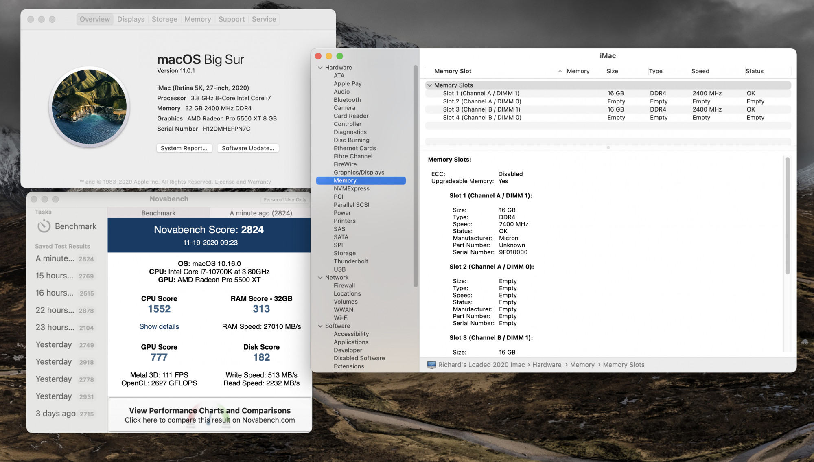Click the macOS Big Sur logo image
Viewport: 814px width, 462px height.
coord(89,107)
